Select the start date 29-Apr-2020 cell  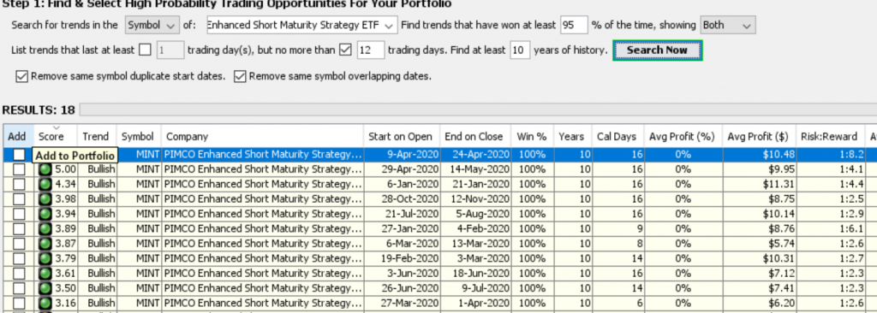(402, 168)
